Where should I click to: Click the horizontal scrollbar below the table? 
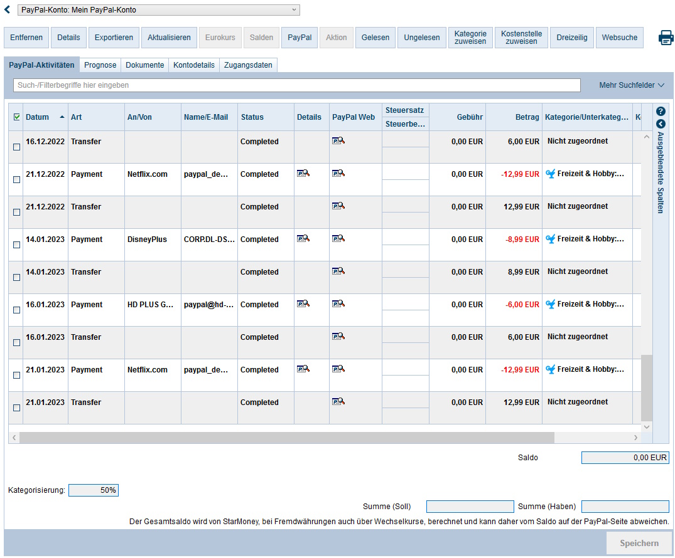tap(283, 437)
